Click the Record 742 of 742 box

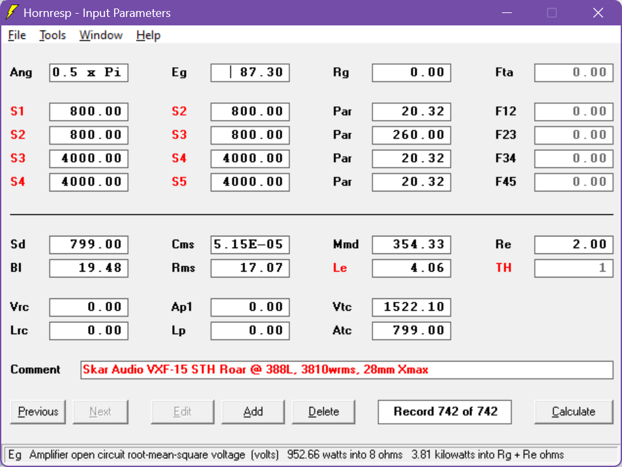click(x=445, y=412)
